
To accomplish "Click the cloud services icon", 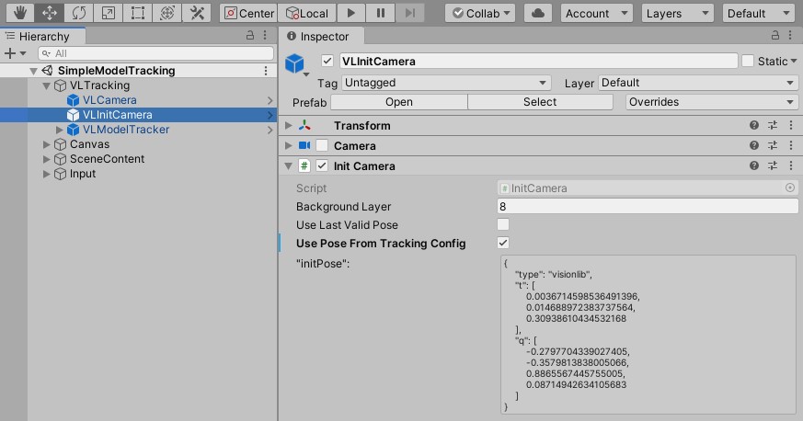I will coord(541,13).
